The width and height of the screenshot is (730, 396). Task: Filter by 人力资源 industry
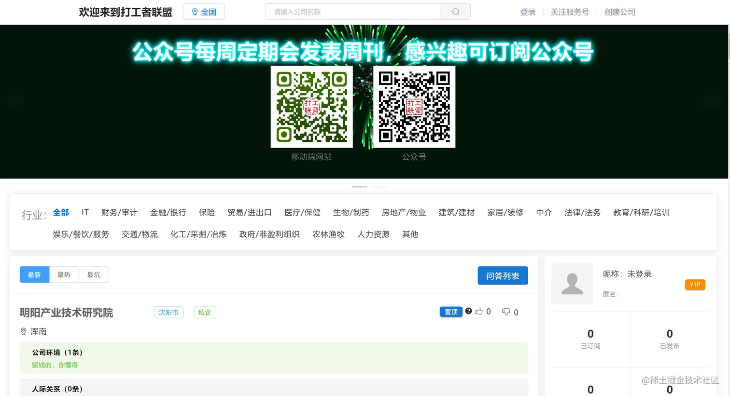[373, 234]
